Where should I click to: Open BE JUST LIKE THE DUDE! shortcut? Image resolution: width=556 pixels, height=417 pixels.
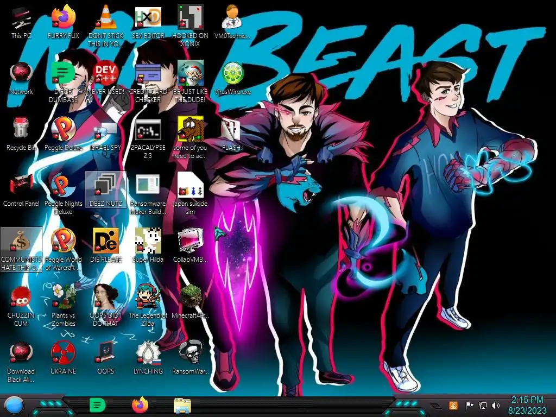point(190,81)
